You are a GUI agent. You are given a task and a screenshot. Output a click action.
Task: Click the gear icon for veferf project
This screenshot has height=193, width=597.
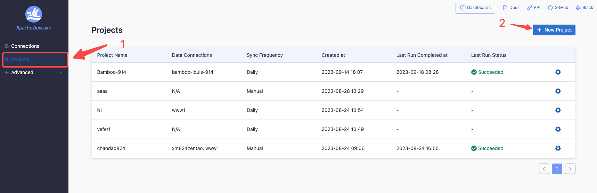558,129
